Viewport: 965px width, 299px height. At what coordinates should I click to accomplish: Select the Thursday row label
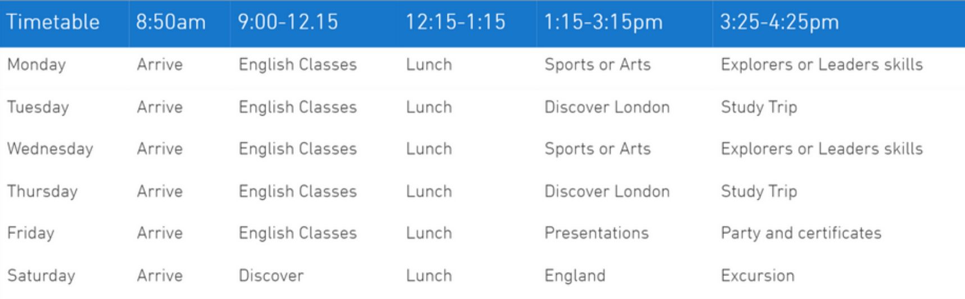[x=42, y=191]
